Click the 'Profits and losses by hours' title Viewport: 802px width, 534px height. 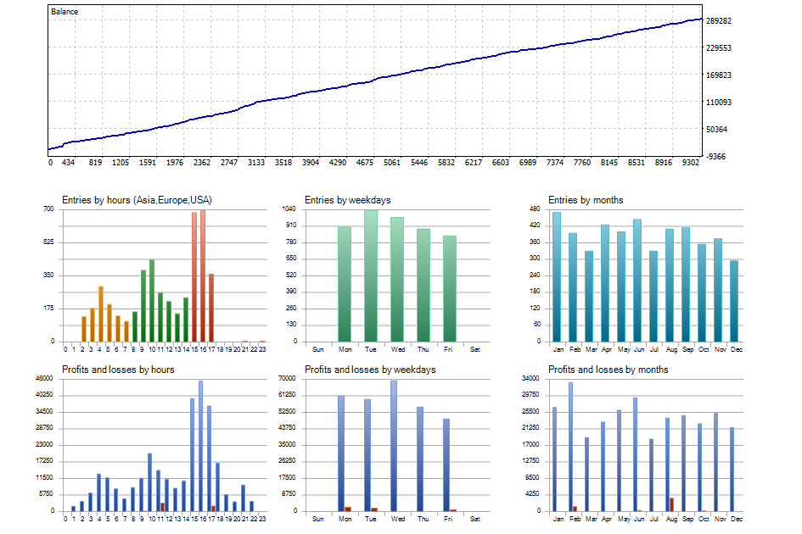[118, 370]
